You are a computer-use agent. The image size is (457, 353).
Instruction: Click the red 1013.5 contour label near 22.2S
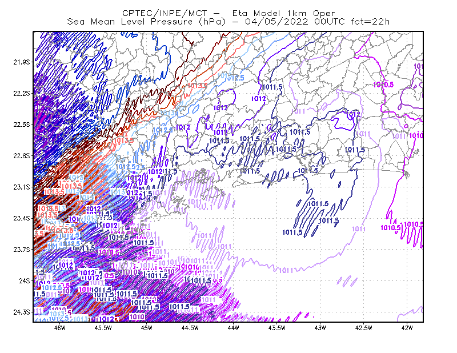coord(197,86)
